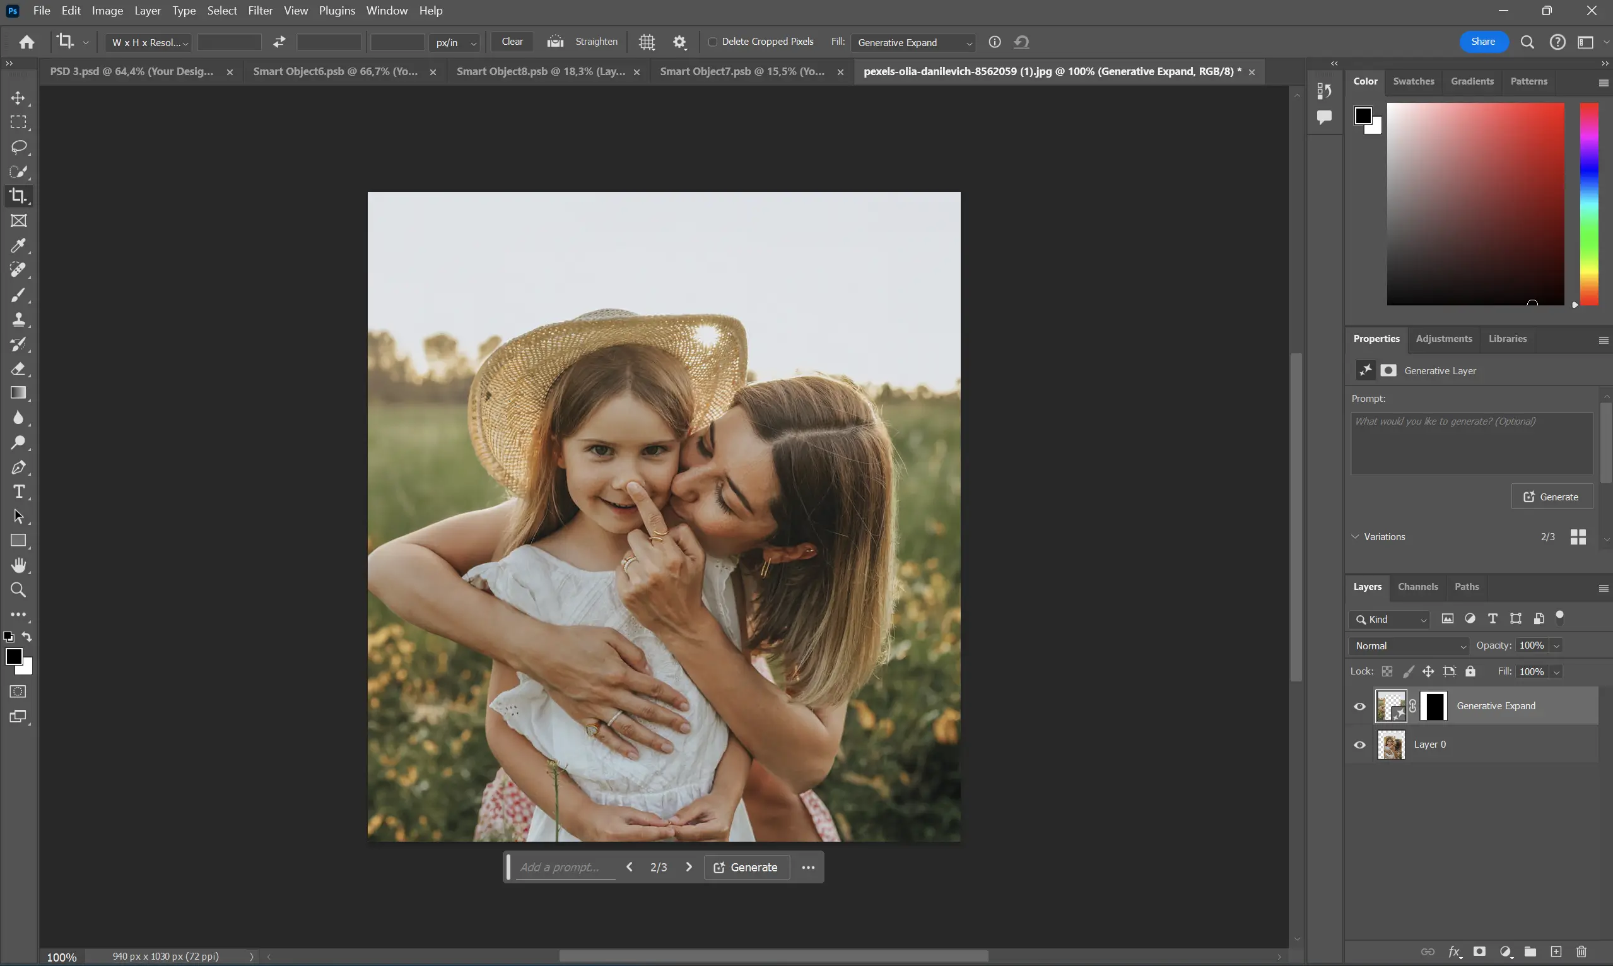Switch to the Channels tab
The height and width of the screenshot is (966, 1613).
click(1418, 587)
